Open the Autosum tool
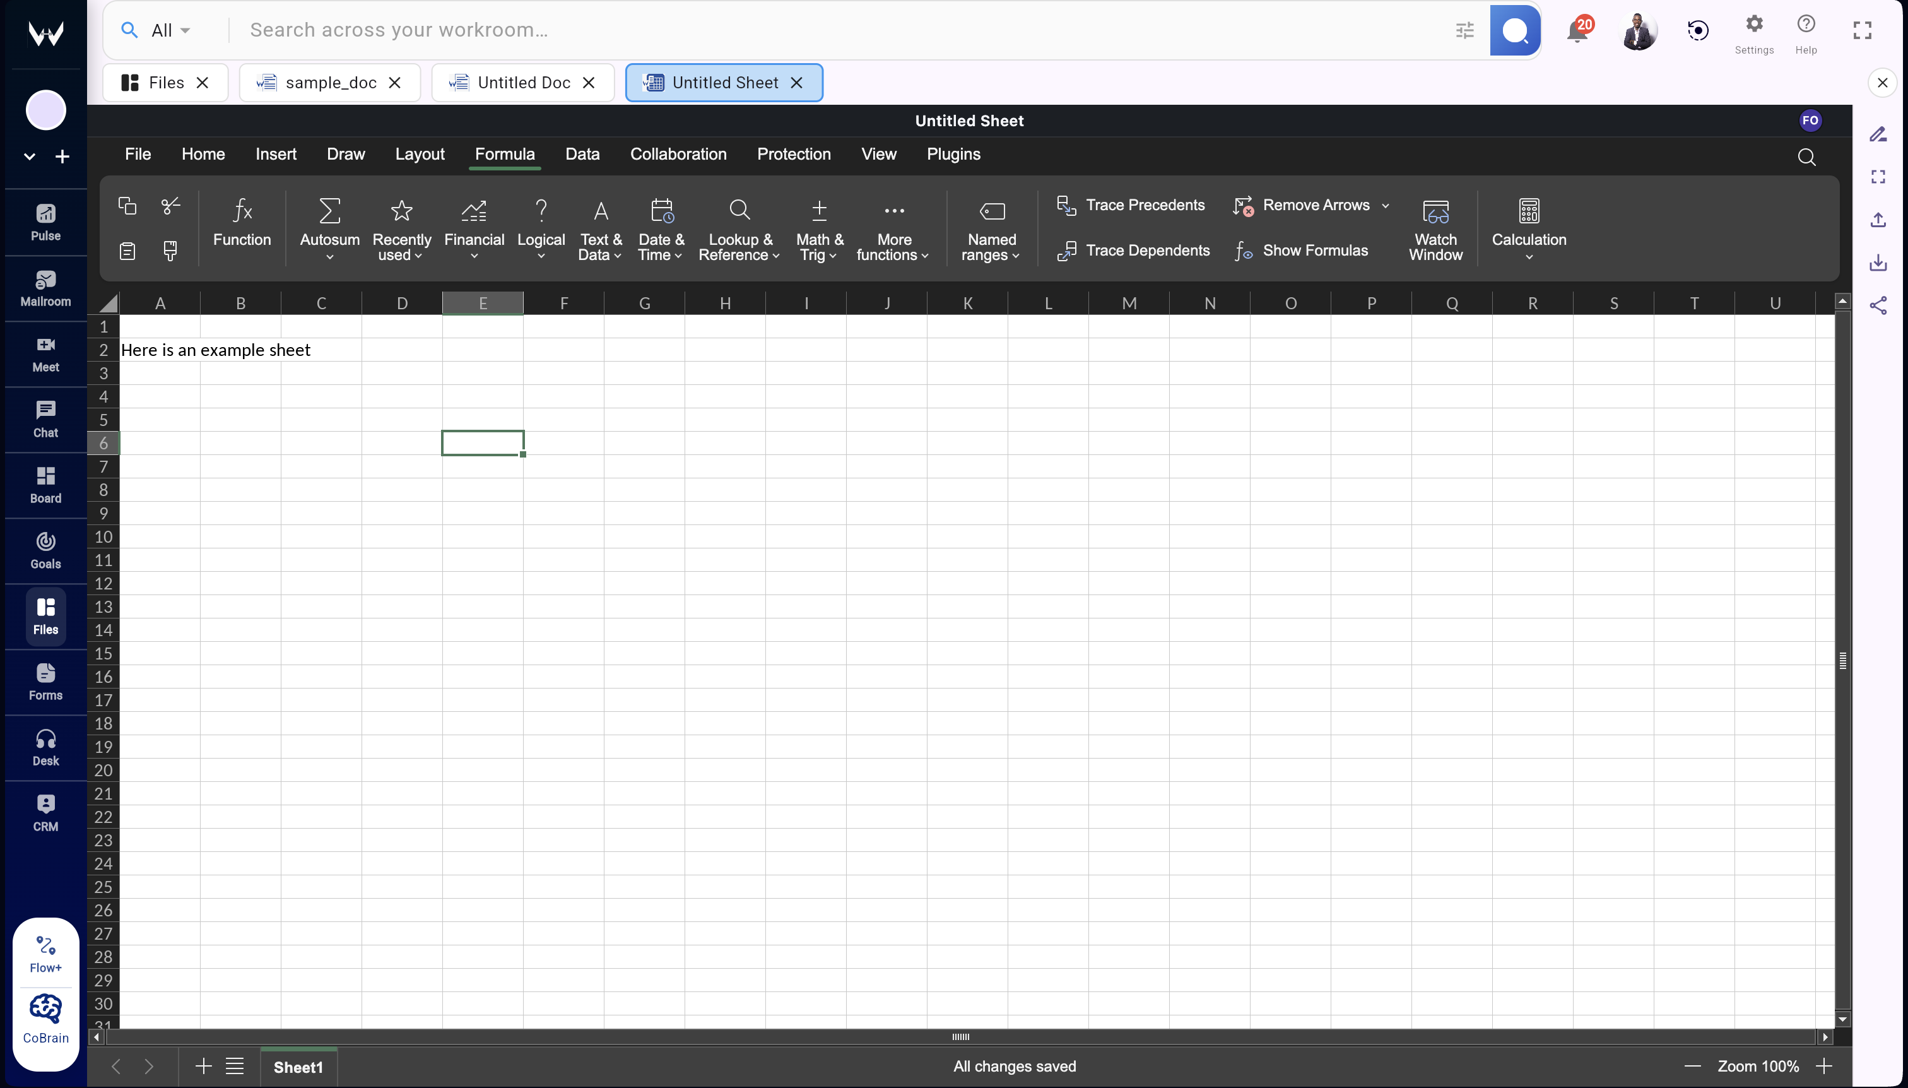This screenshot has height=1088, width=1908. (x=329, y=224)
